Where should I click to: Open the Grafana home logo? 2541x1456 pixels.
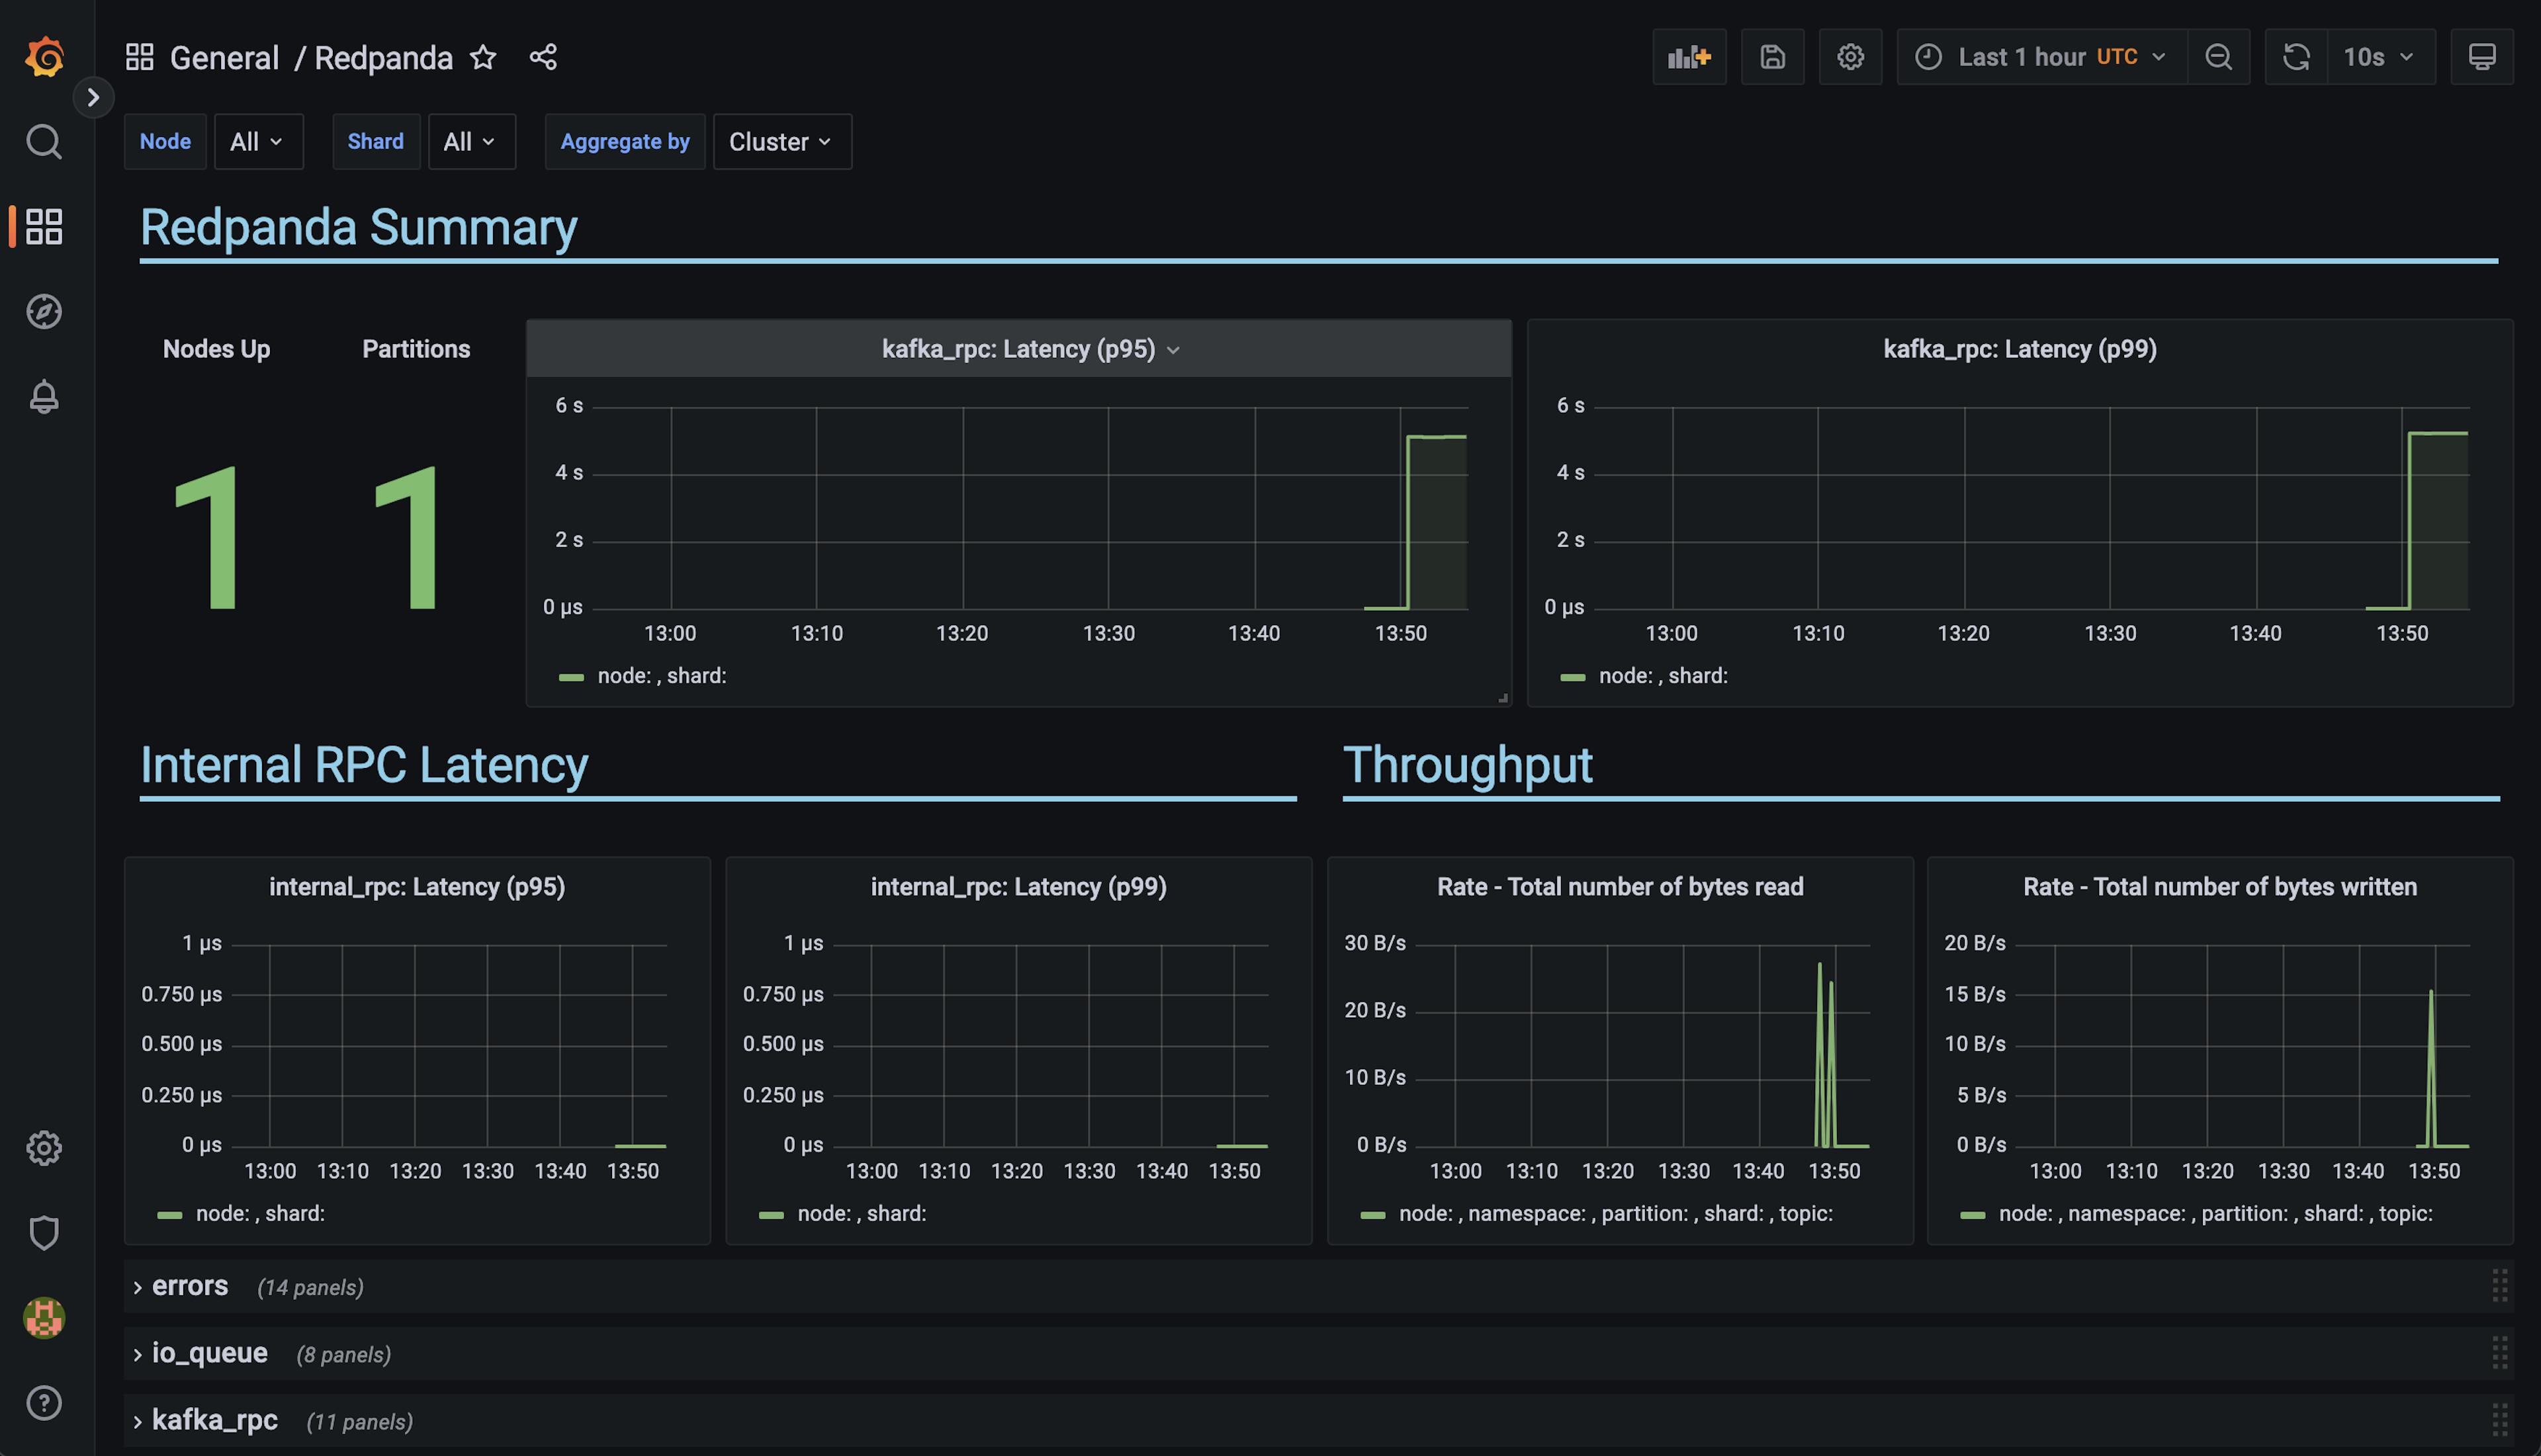44,57
